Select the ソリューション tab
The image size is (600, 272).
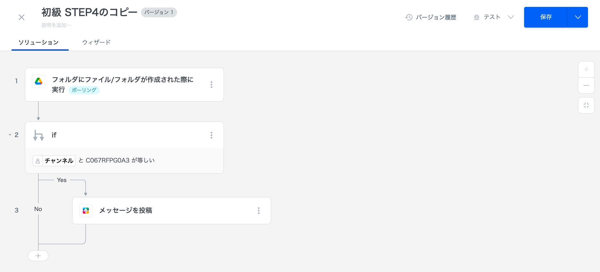click(x=38, y=42)
